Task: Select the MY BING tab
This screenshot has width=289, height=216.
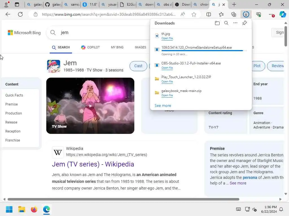Action: pyautogui.click(x=117, y=47)
